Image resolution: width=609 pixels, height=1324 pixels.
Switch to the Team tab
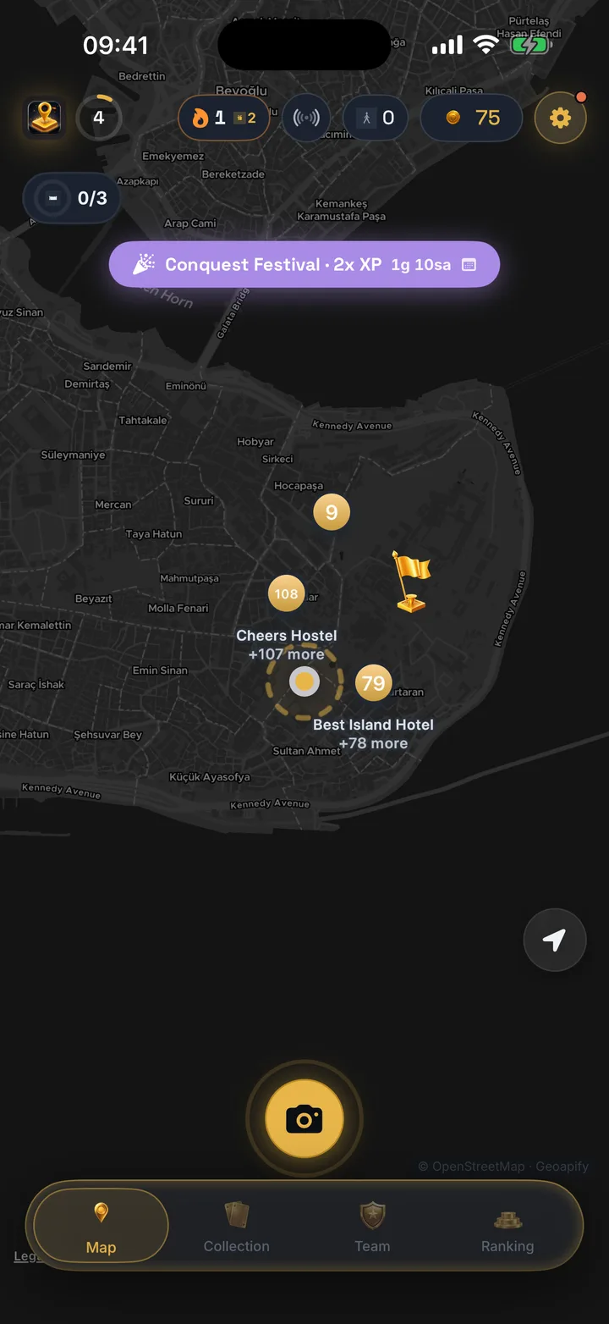(x=372, y=1226)
